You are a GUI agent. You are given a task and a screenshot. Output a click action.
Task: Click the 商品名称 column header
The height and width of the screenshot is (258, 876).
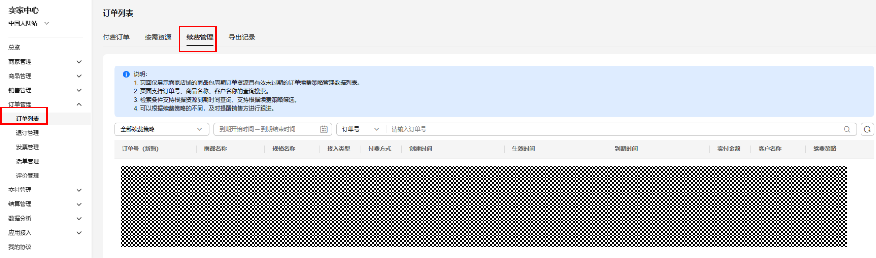[x=215, y=148]
